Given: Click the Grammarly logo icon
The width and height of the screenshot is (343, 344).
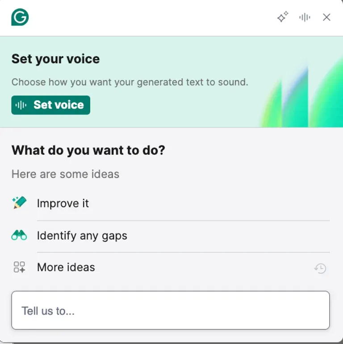Looking at the screenshot, I should point(20,17).
